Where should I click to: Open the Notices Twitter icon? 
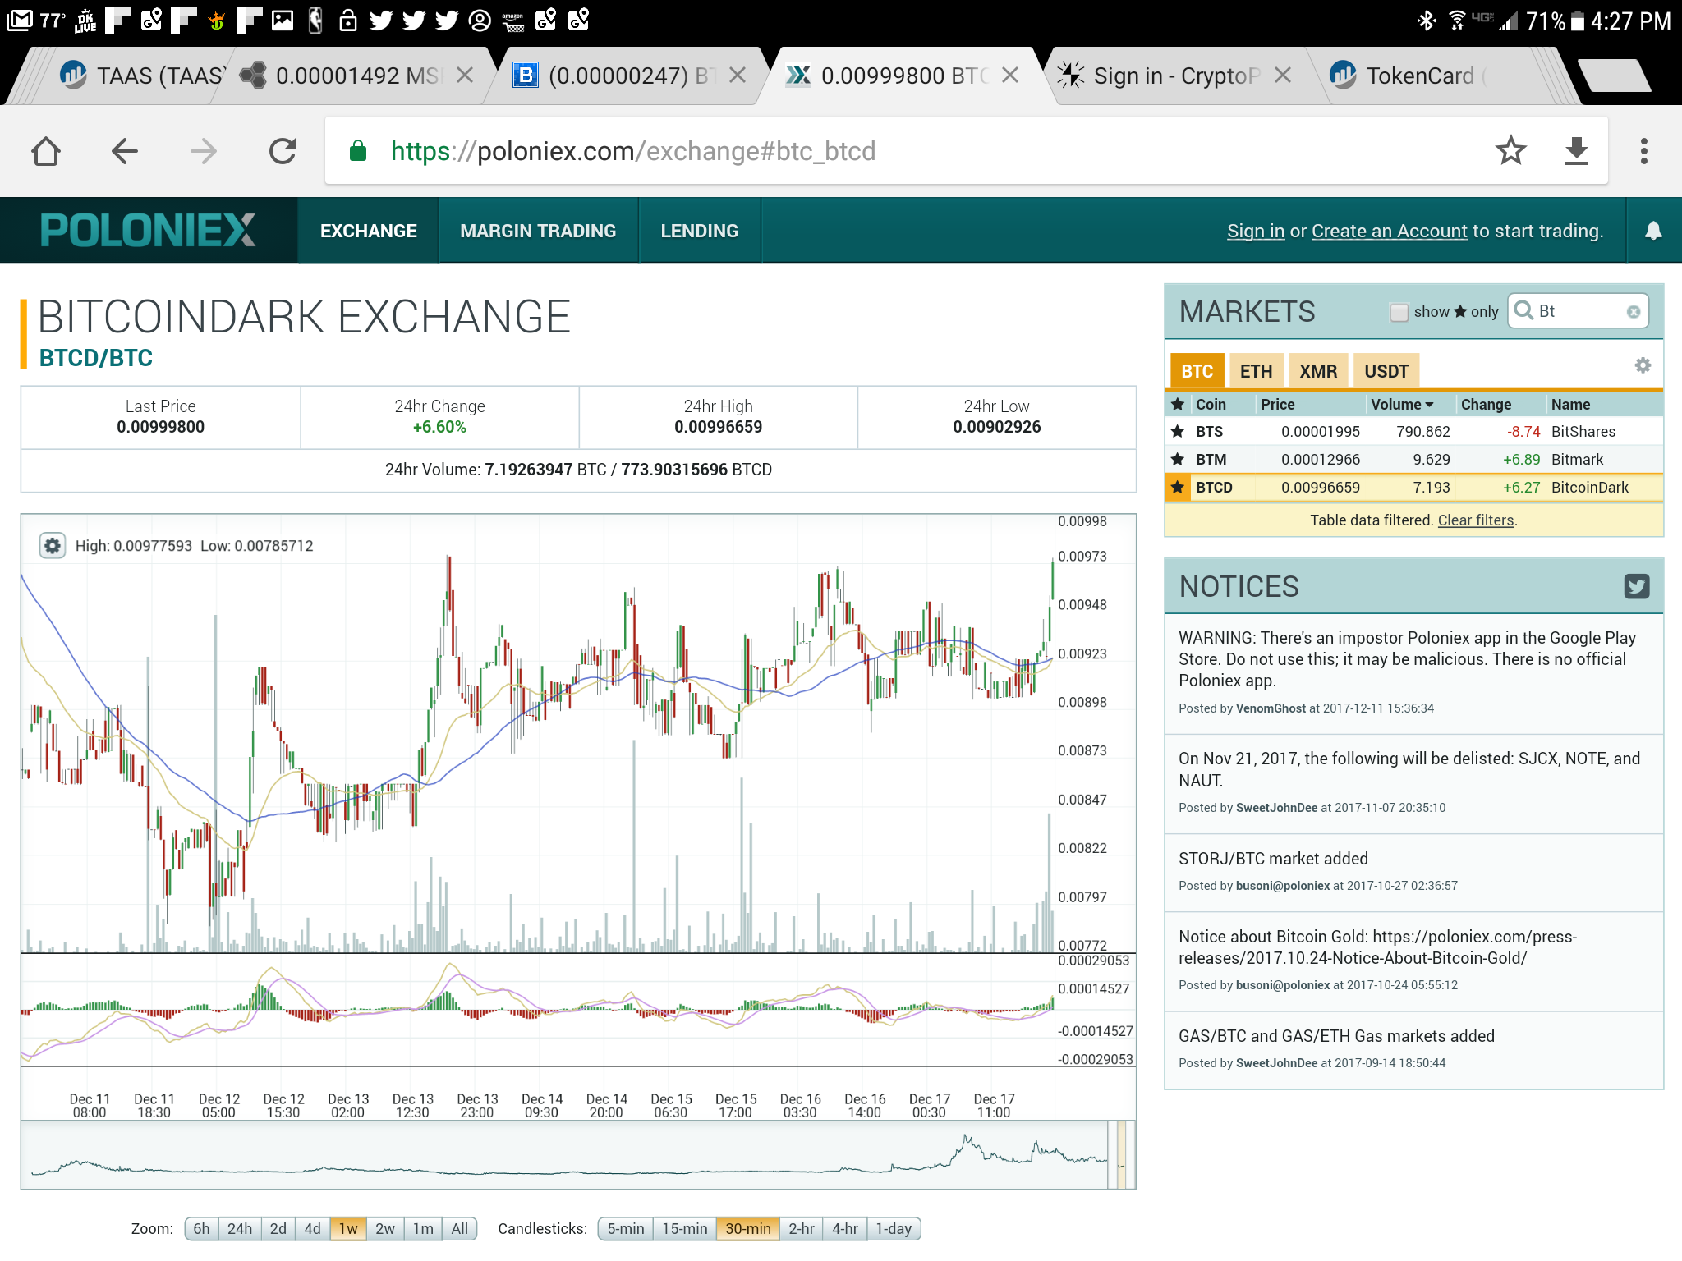click(x=1636, y=586)
